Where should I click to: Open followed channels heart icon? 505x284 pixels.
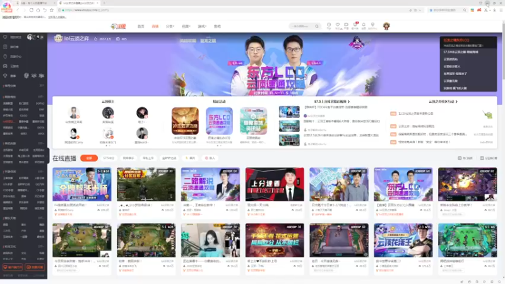[x=338, y=25]
